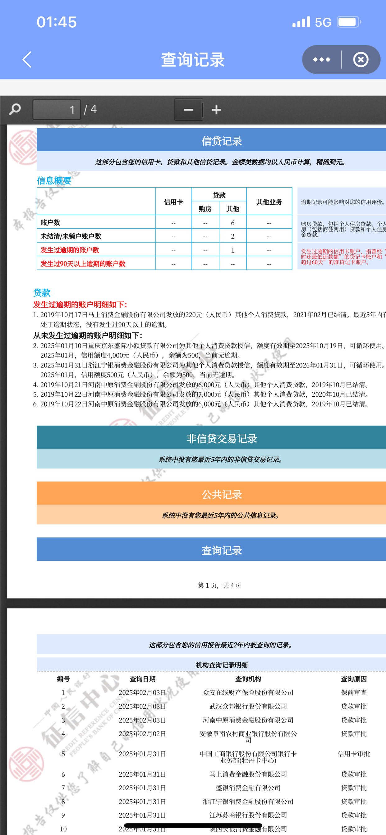
Task: Select the 2025年02月02日 query date
Action: tap(142, 733)
